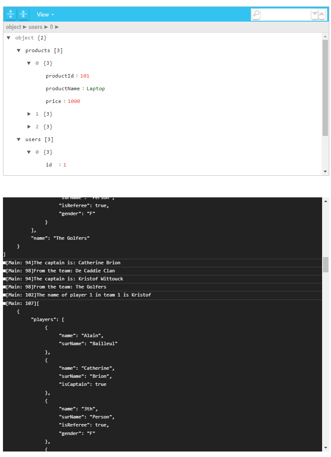Open the View mode dropdown
Screen dimensions: 331x457
[45, 14]
